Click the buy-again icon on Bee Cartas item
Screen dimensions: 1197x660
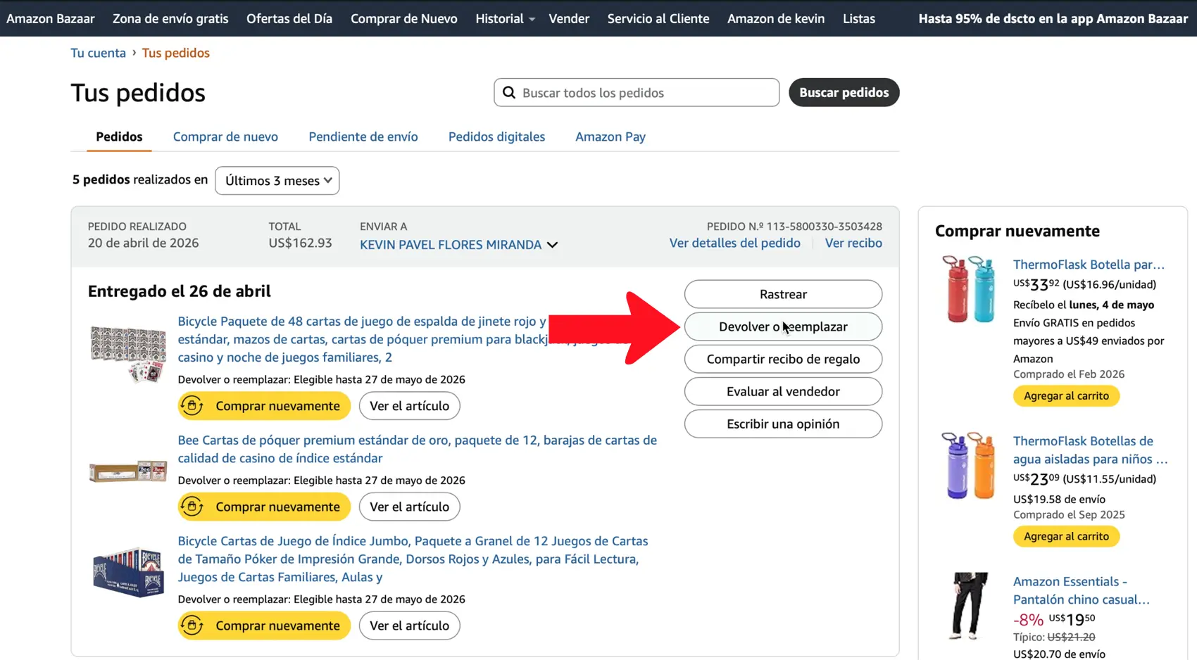(x=192, y=507)
